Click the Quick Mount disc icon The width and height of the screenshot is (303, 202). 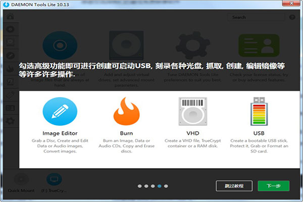tap(21, 180)
